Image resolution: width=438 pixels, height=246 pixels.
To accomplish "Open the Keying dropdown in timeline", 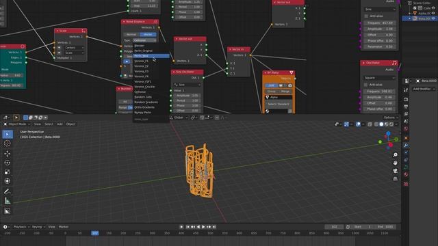I will coord(38,227).
